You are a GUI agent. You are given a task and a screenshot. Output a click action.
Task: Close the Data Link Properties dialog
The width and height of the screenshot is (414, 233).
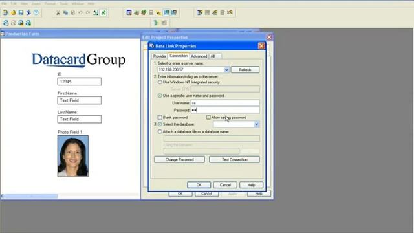[261, 46]
